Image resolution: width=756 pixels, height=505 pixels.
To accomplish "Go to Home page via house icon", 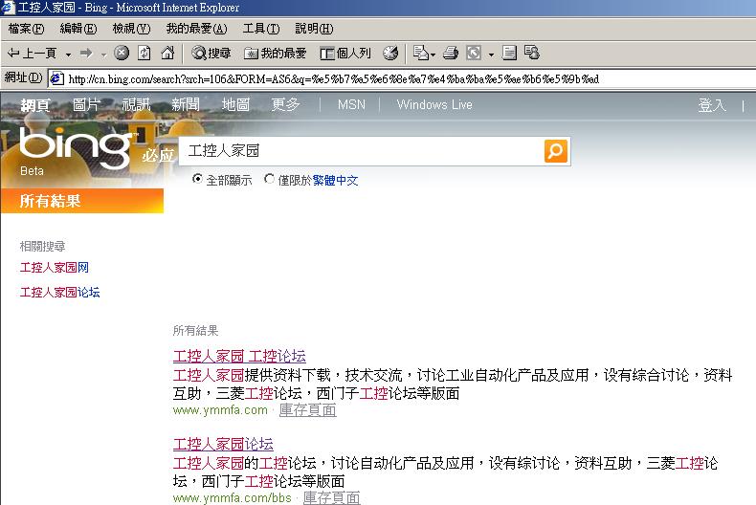I will click(167, 54).
